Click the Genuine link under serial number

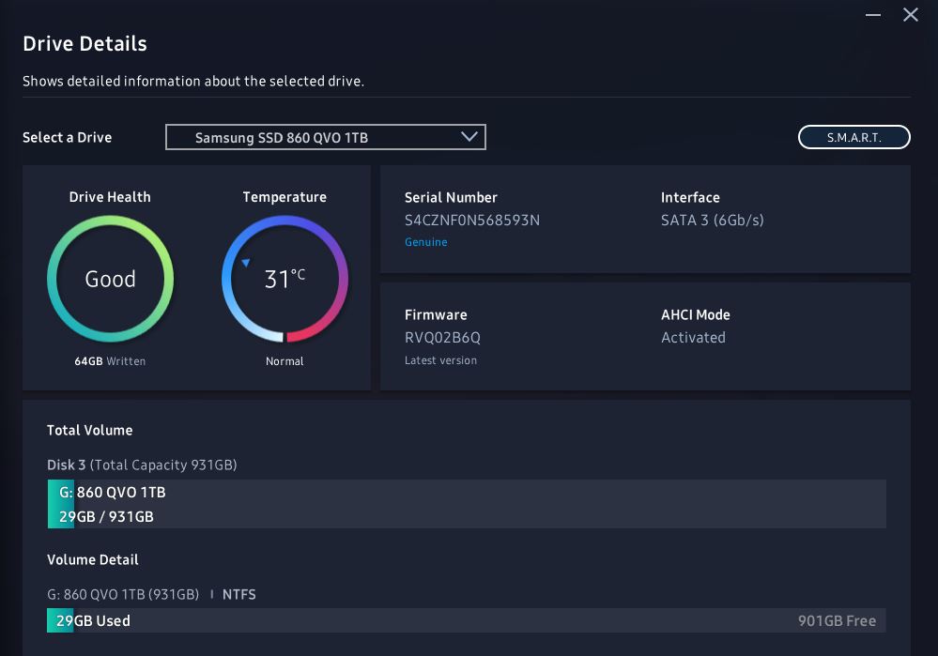[x=426, y=242]
